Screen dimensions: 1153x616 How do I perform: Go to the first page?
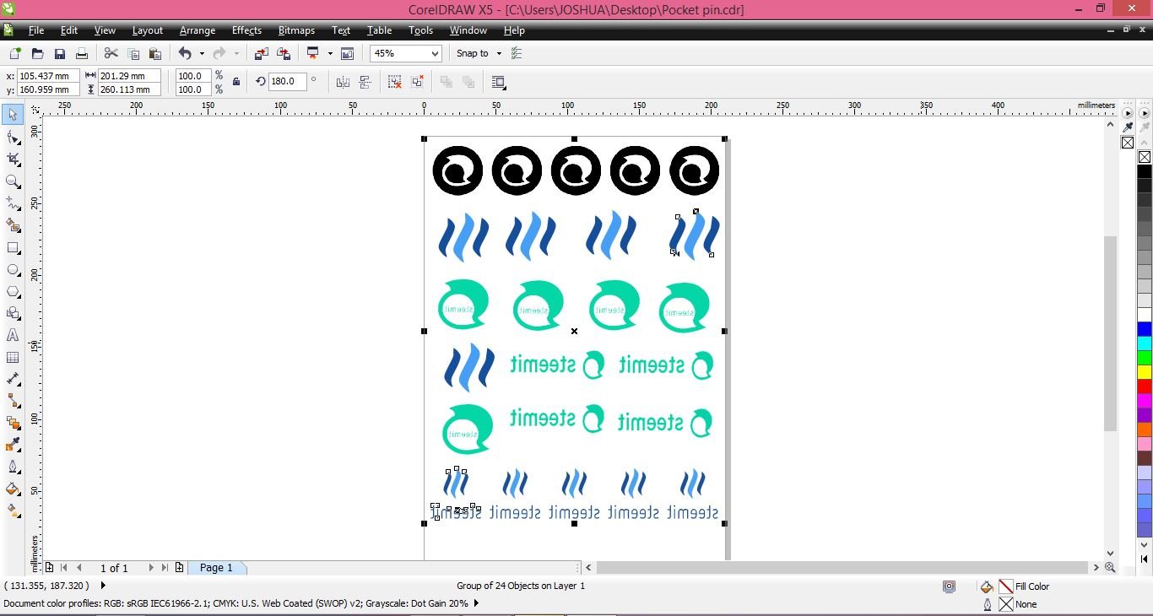(64, 568)
